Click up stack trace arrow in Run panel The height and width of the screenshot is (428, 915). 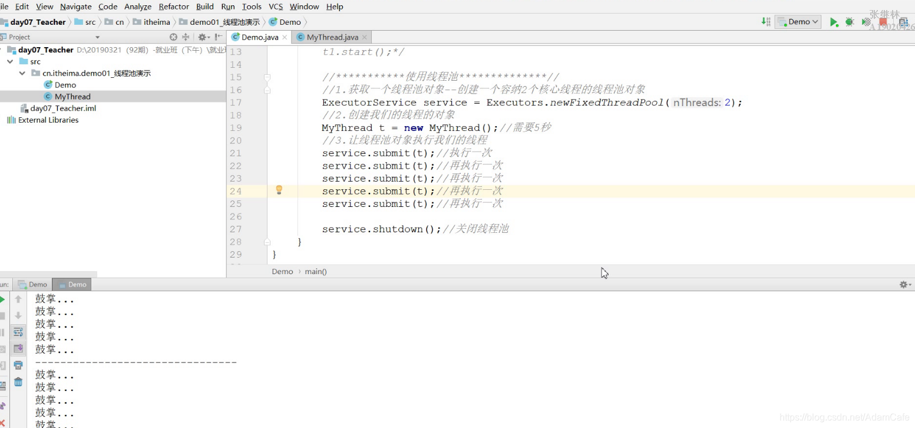pyautogui.click(x=18, y=299)
